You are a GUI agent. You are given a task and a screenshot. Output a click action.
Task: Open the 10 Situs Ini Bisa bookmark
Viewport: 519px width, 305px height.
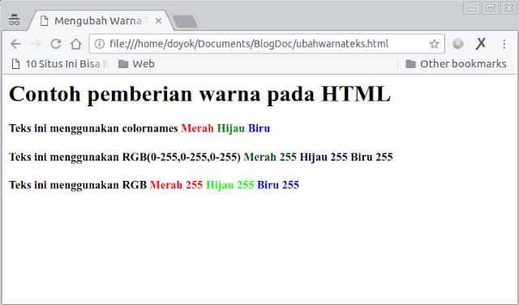[x=61, y=64]
